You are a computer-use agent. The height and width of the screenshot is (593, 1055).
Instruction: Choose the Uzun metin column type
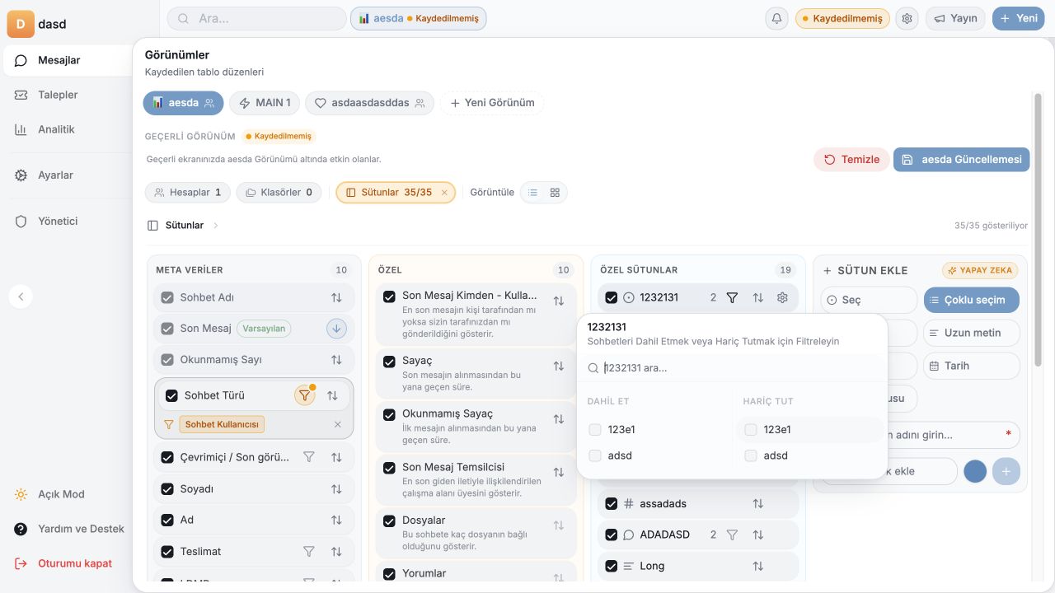[x=971, y=333]
